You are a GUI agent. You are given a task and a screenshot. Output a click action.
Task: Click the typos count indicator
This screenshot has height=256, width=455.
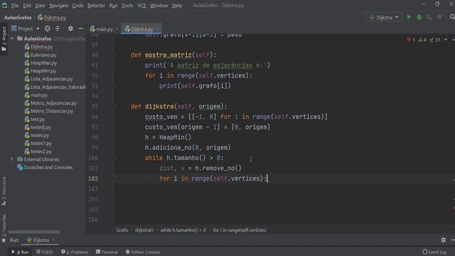pyautogui.click(x=434, y=40)
